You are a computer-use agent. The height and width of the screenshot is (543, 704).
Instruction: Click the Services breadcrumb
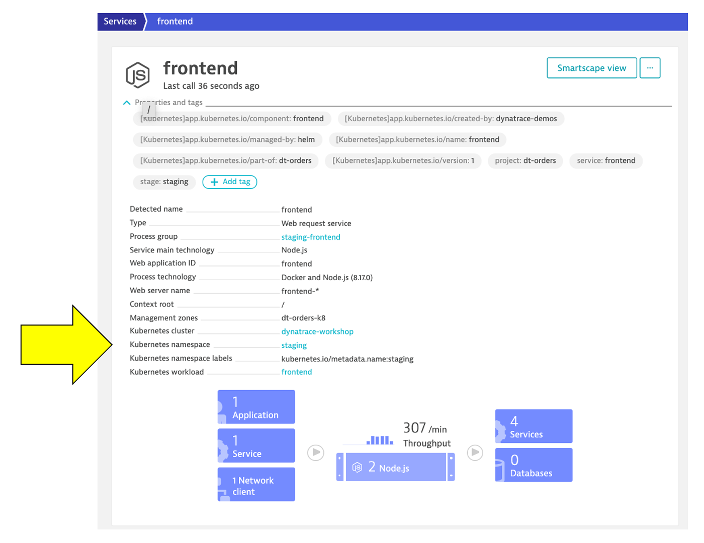click(x=120, y=22)
